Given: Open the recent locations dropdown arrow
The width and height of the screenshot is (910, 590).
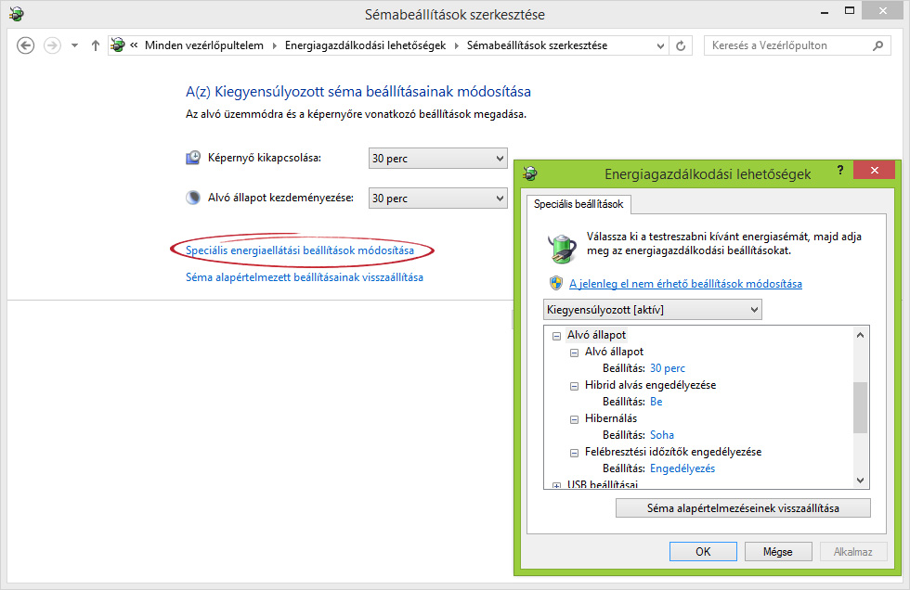Looking at the screenshot, I should [74, 45].
